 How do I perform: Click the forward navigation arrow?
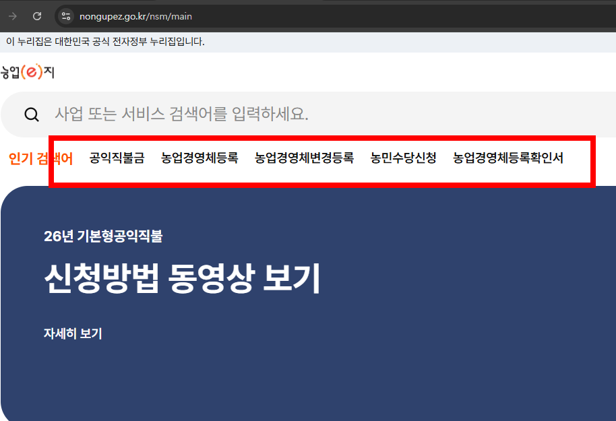pos(12,15)
